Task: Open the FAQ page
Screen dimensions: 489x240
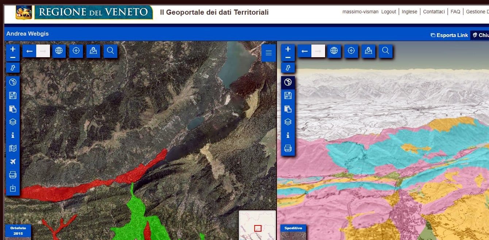Action: point(455,12)
